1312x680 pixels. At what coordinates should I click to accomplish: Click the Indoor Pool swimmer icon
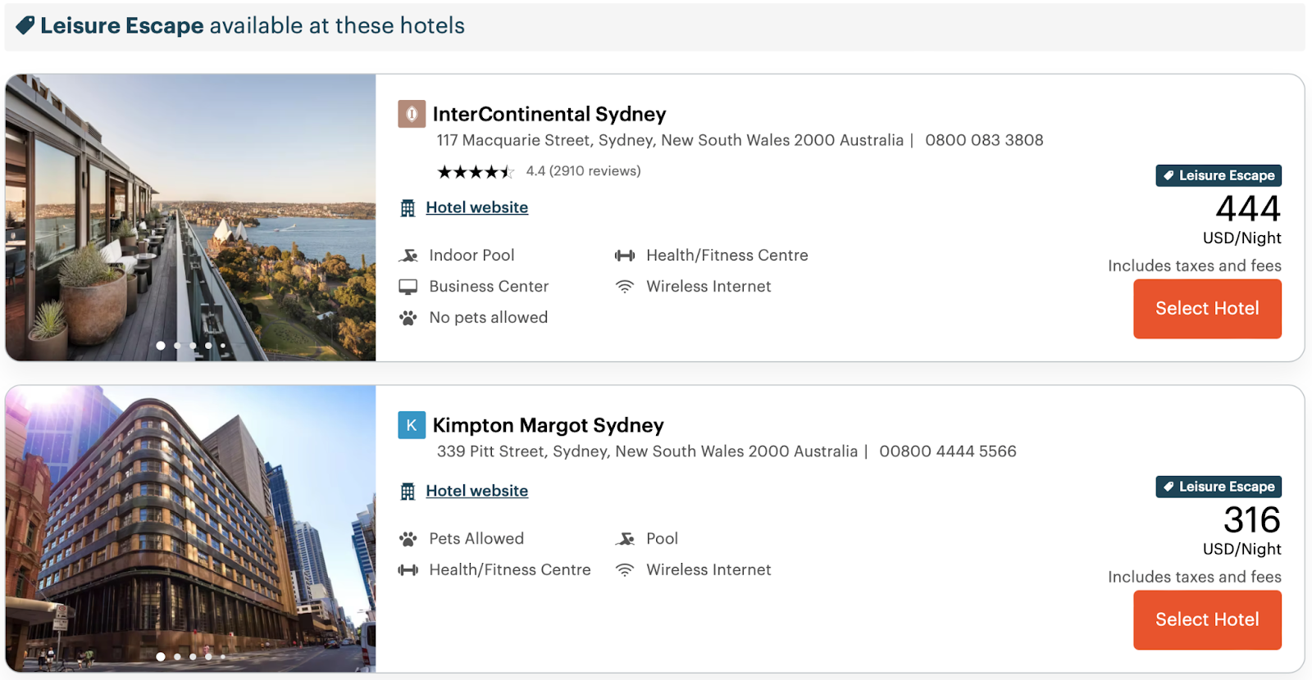click(x=408, y=256)
